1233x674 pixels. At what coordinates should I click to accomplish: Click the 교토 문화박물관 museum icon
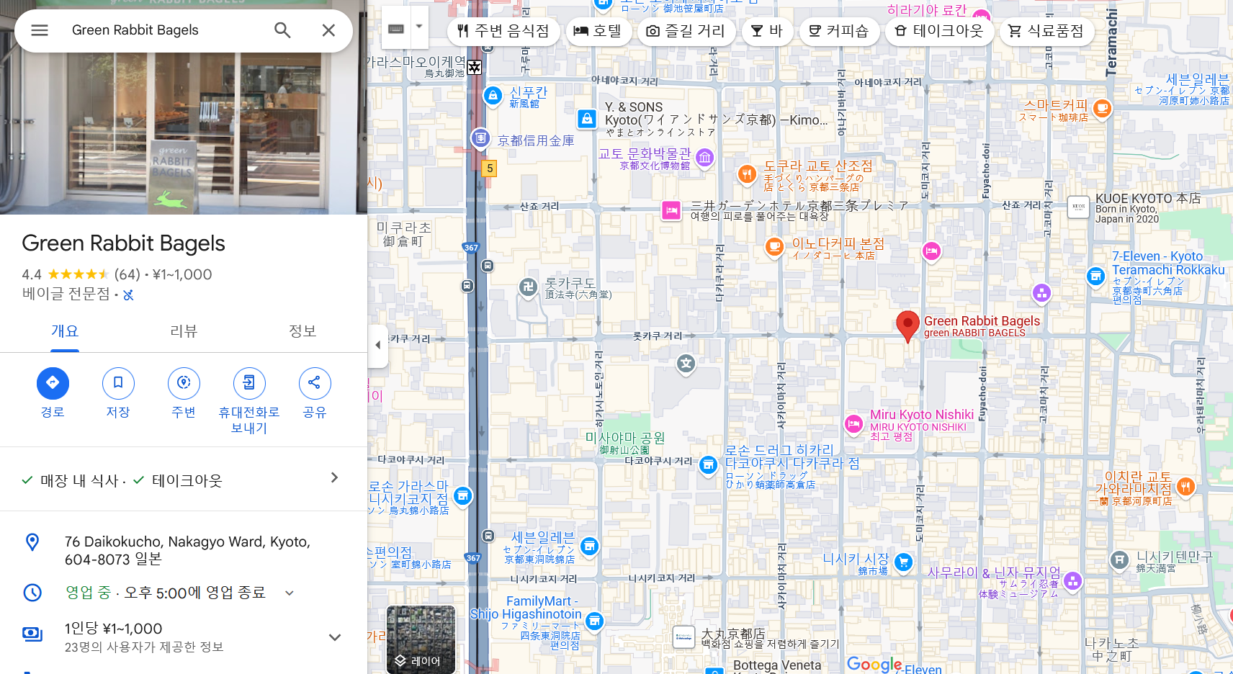tap(705, 157)
